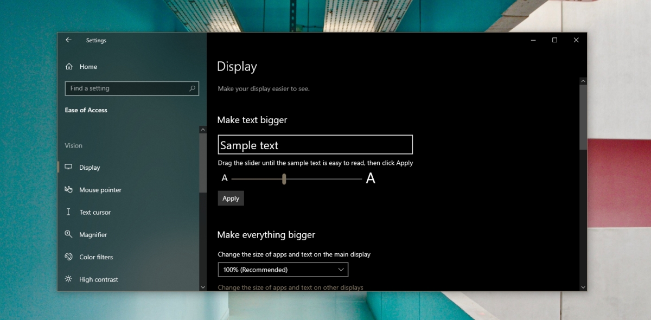Click the Sample text preview box
This screenshot has height=320, width=651.
(315, 145)
